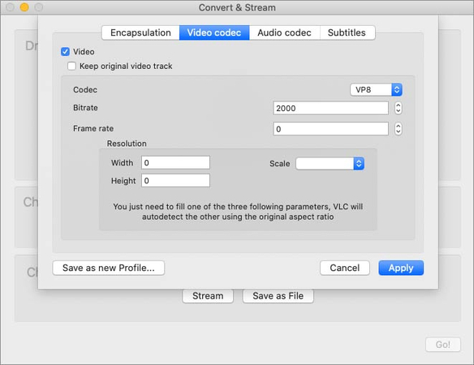The height and width of the screenshot is (365, 474).
Task: Cancel the profile changes
Action: click(345, 268)
